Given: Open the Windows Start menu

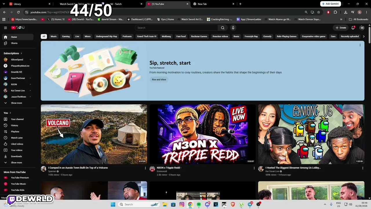Looking at the screenshot, I should coord(113,204).
